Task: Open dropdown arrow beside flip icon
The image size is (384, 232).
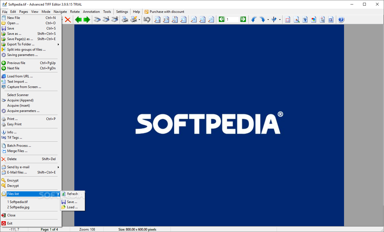Action: point(280,20)
